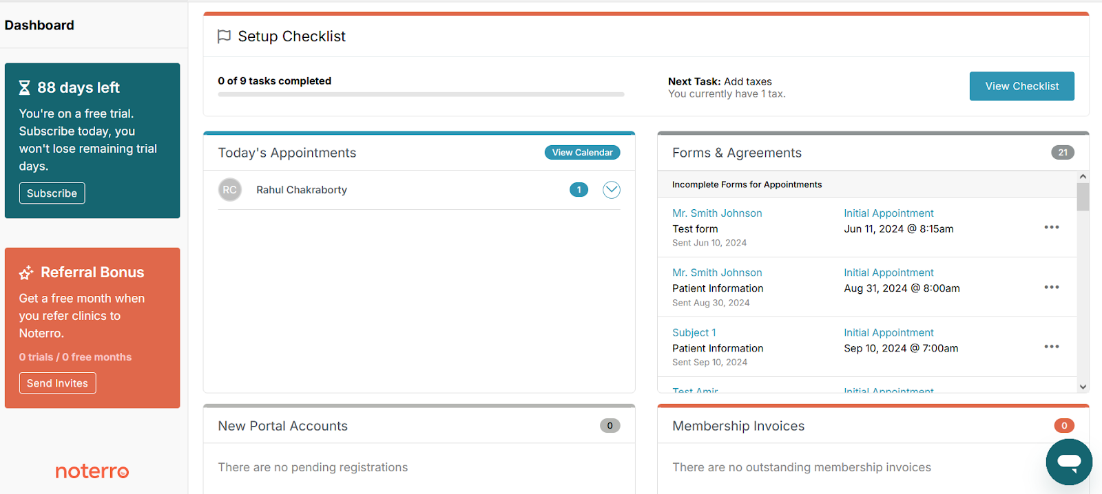Screen dimensions: 1102x494
Task: Open options menu for Subject 1's Patient Information
Action: (x=1051, y=346)
